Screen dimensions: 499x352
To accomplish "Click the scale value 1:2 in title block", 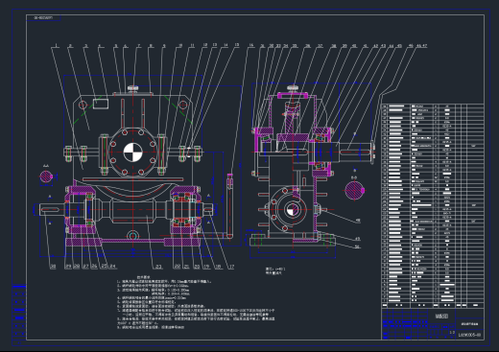I will click(452, 332).
